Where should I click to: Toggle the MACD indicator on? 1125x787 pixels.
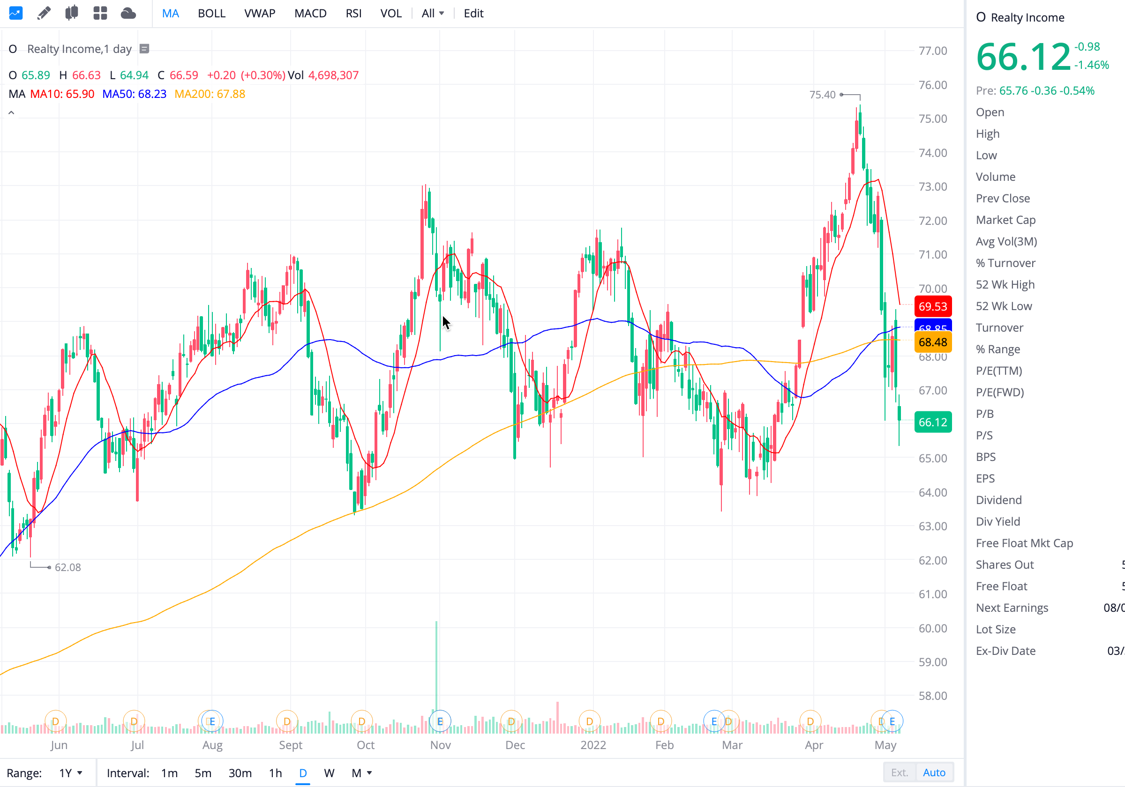tap(310, 13)
